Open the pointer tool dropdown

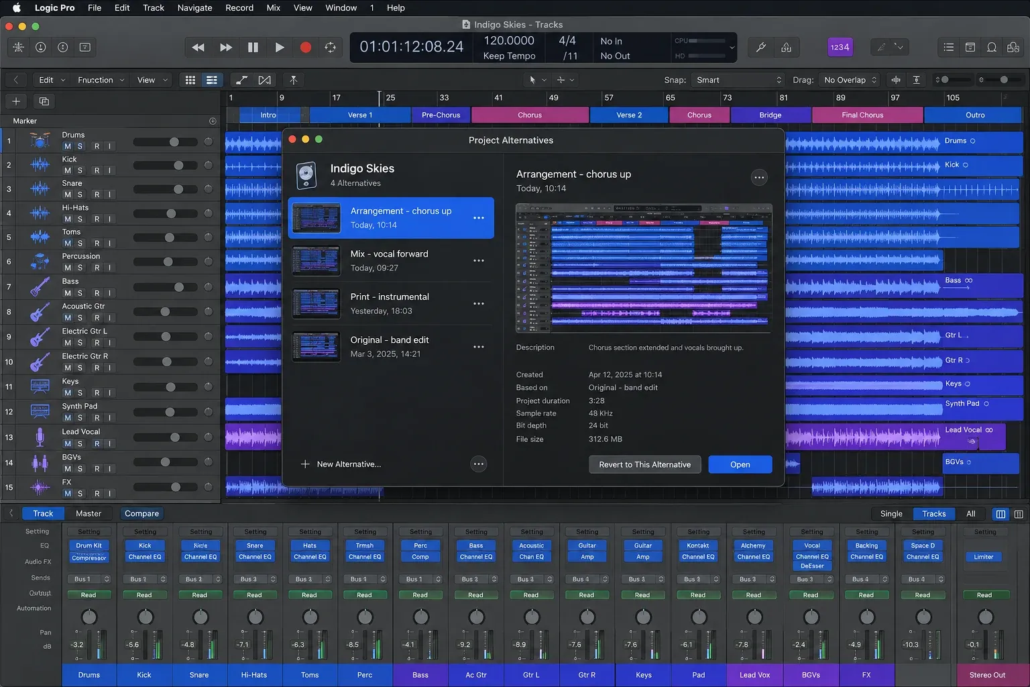[x=538, y=80]
